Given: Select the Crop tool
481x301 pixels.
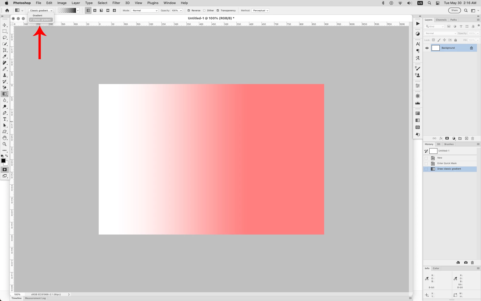Looking at the screenshot, I should 5,50.
